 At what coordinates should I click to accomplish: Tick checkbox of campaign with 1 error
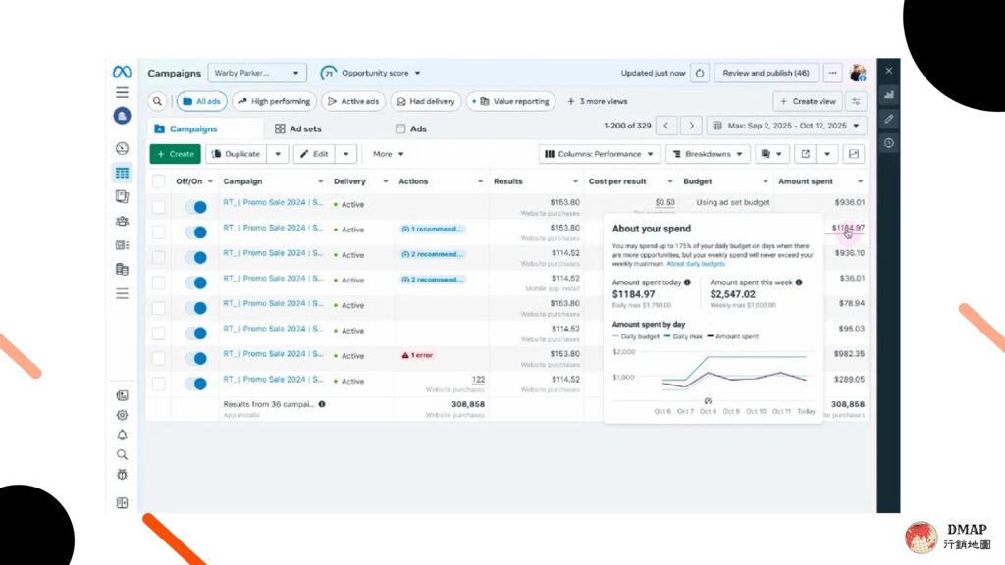click(x=158, y=358)
